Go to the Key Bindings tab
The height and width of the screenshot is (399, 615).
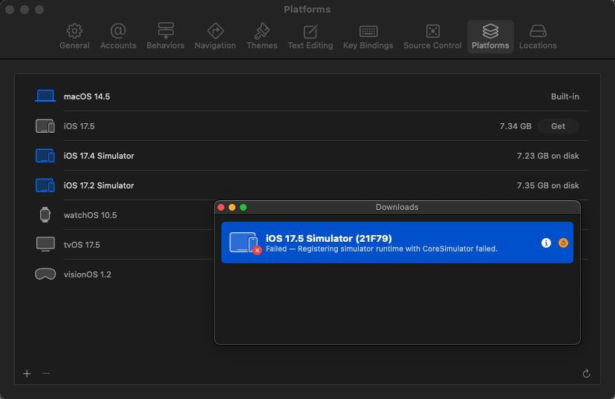pyautogui.click(x=368, y=36)
